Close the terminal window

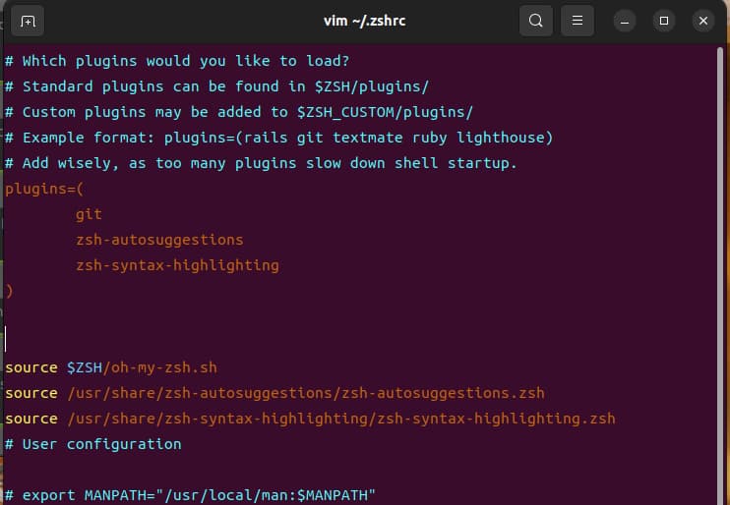(702, 21)
